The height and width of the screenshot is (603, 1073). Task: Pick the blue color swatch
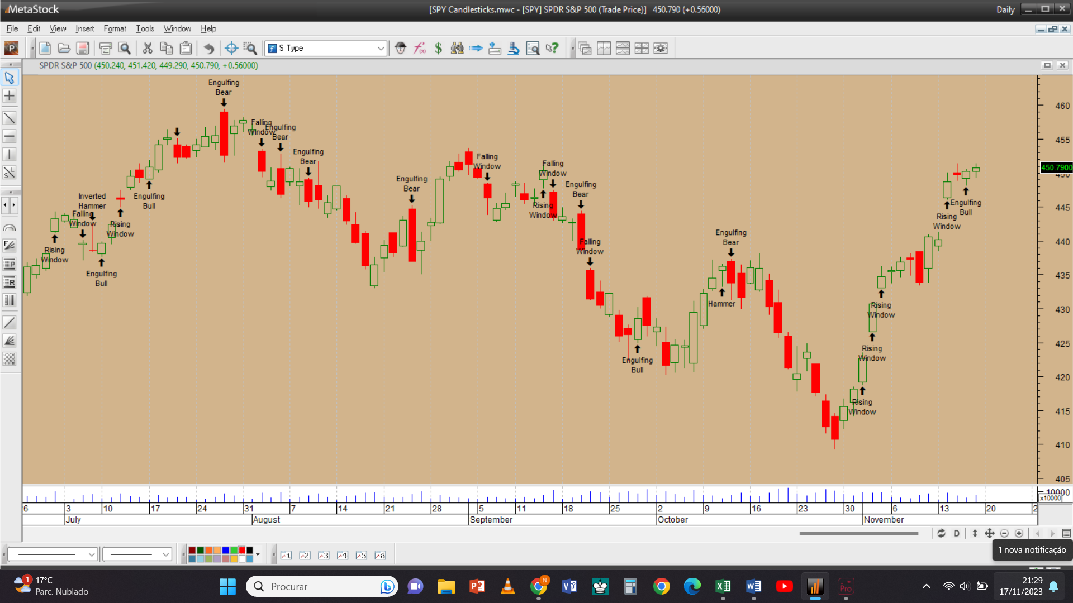[225, 551]
